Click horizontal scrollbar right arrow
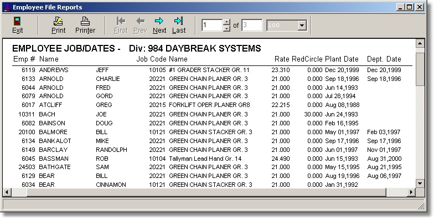 pos(412,192)
